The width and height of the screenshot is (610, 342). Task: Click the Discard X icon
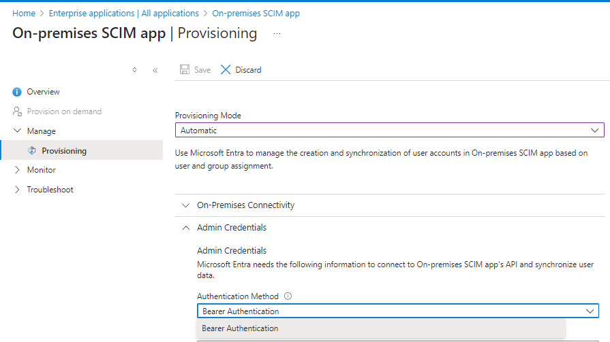226,70
